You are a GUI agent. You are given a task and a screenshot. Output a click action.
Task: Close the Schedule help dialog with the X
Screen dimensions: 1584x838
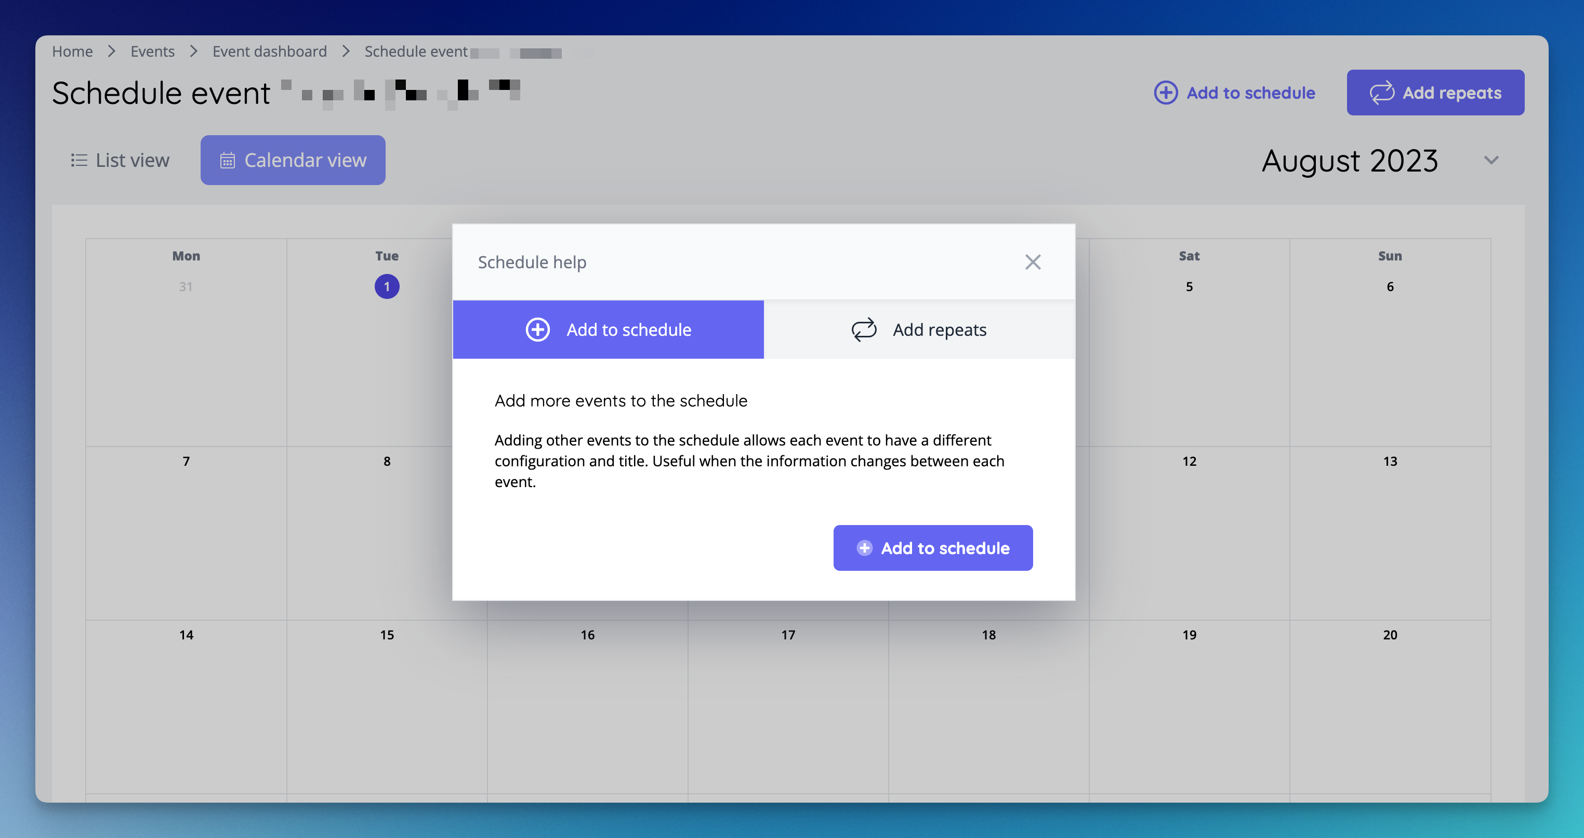(1033, 261)
